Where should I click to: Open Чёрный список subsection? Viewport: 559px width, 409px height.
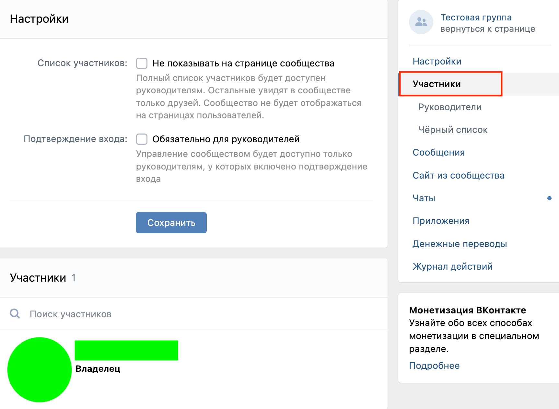(x=453, y=130)
